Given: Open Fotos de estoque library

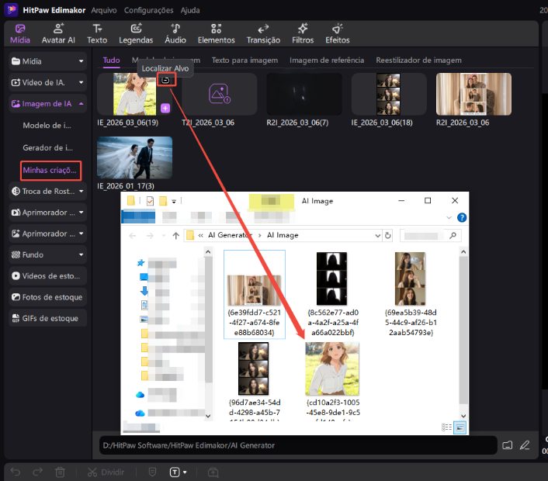Looking at the screenshot, I should (x=48, y=297).
